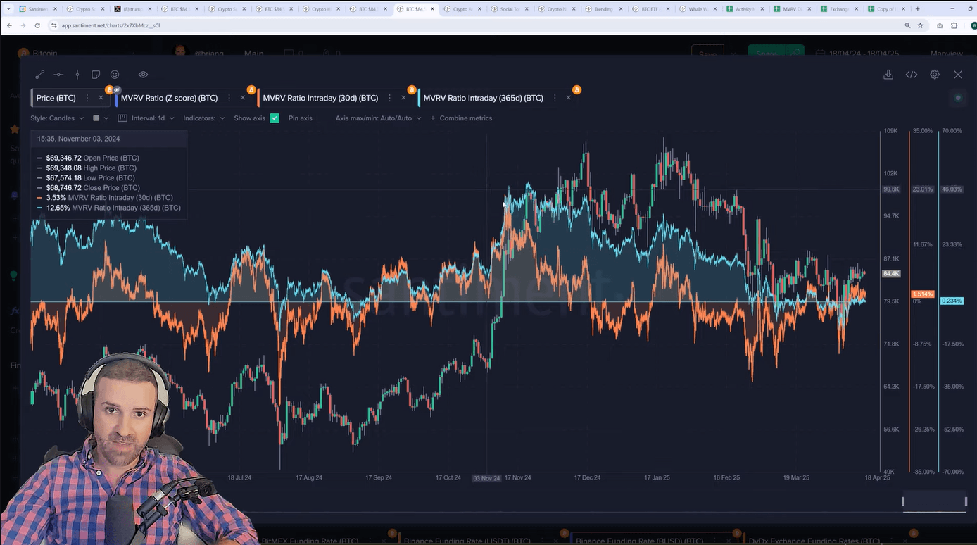This screenshot has width=977, height=545.
Task: Download the chart using download icon
Action: point(888,75)
